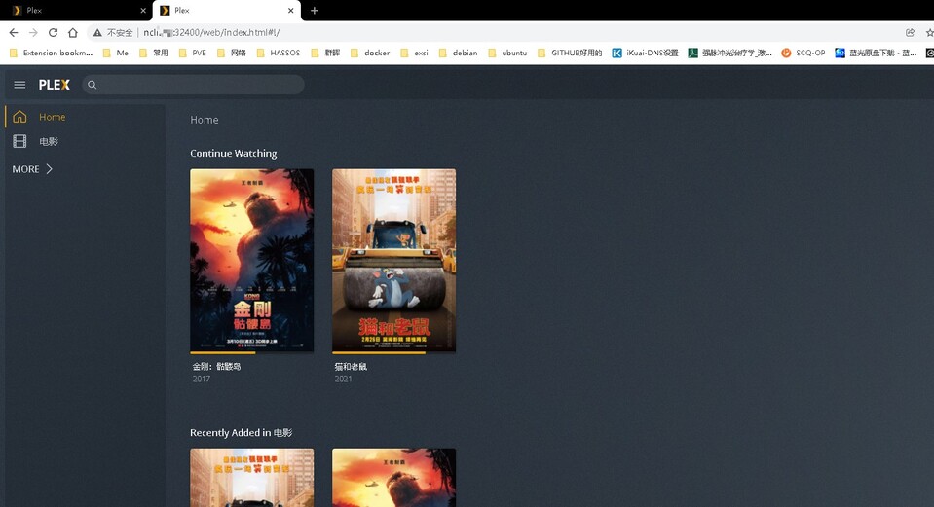
Task: Click the browser home button
Action: coord(73,33)
